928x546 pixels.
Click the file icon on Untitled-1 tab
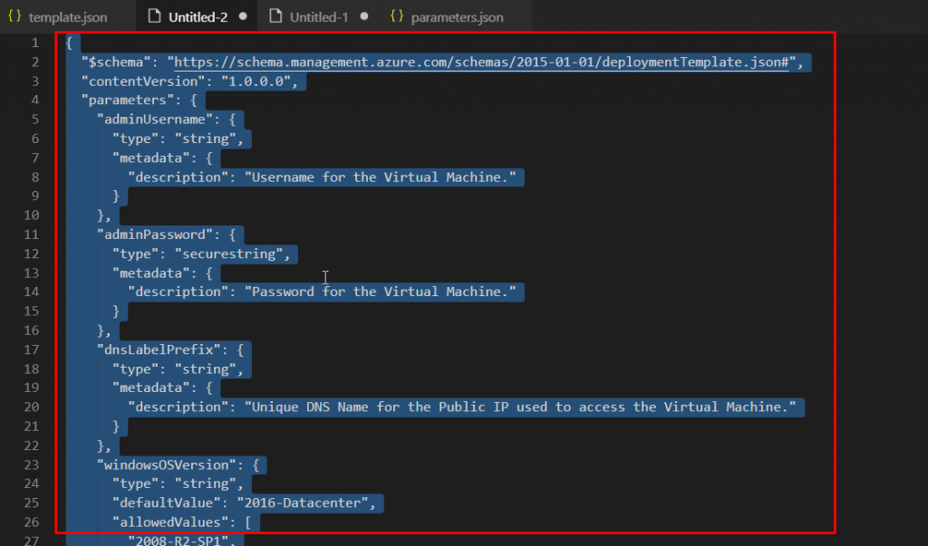click(x=275, y=16)
